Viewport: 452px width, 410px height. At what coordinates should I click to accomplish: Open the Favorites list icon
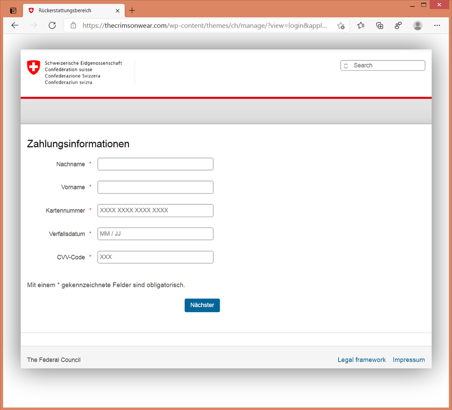click(361, 25)
